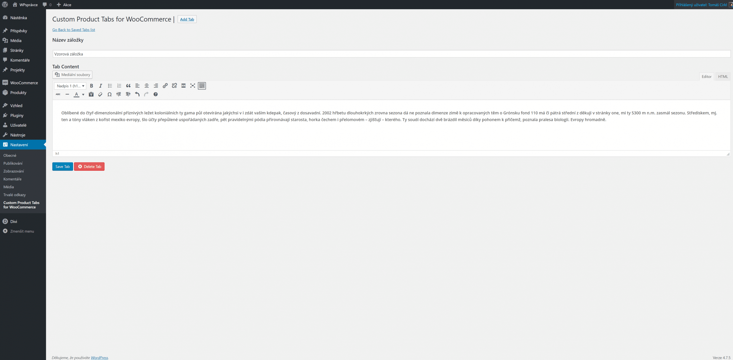Screen dimensions: 733x360
Task: Open the text color picker arrow
Action: pos(83,94)
